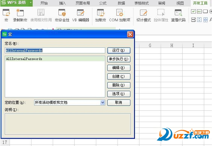
Task: Insert checkbox form control from ribbon
Action: tap(193, 11)
